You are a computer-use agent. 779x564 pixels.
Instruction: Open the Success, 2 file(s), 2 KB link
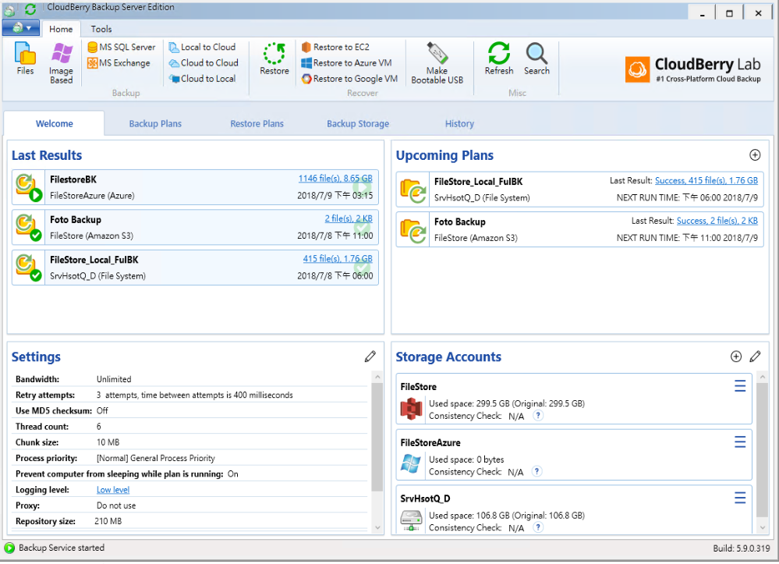click(717, 221)
